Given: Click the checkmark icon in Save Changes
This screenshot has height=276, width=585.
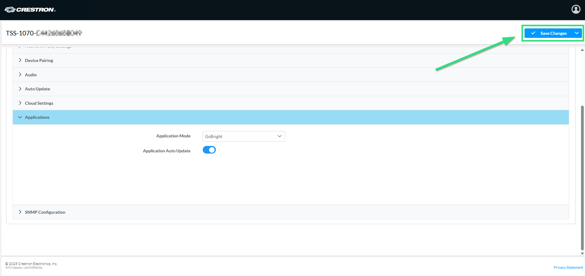Looking at the screenshot, I should pos(533,33).
